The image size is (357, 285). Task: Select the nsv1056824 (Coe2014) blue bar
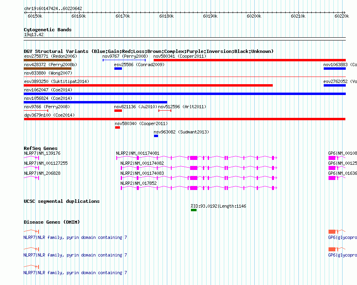[x=95, y=102]
